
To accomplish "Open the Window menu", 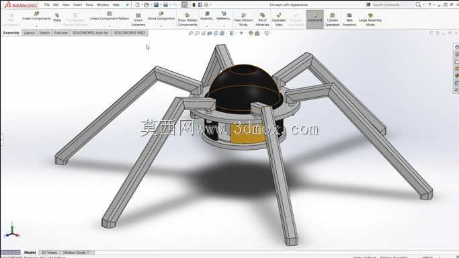I will click(x=102, y=5).
